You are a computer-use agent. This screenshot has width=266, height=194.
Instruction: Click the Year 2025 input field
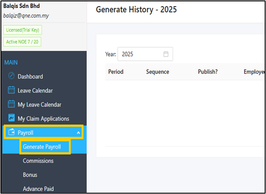(145, 54)
